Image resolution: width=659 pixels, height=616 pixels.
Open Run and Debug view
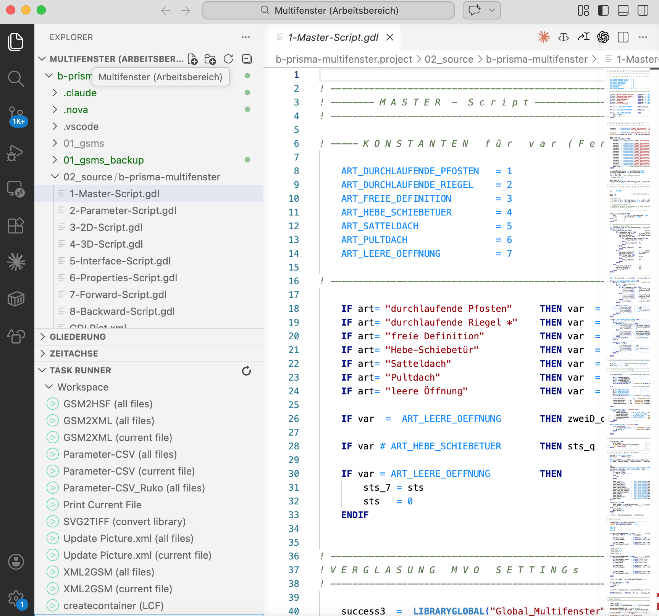[16, 153]
